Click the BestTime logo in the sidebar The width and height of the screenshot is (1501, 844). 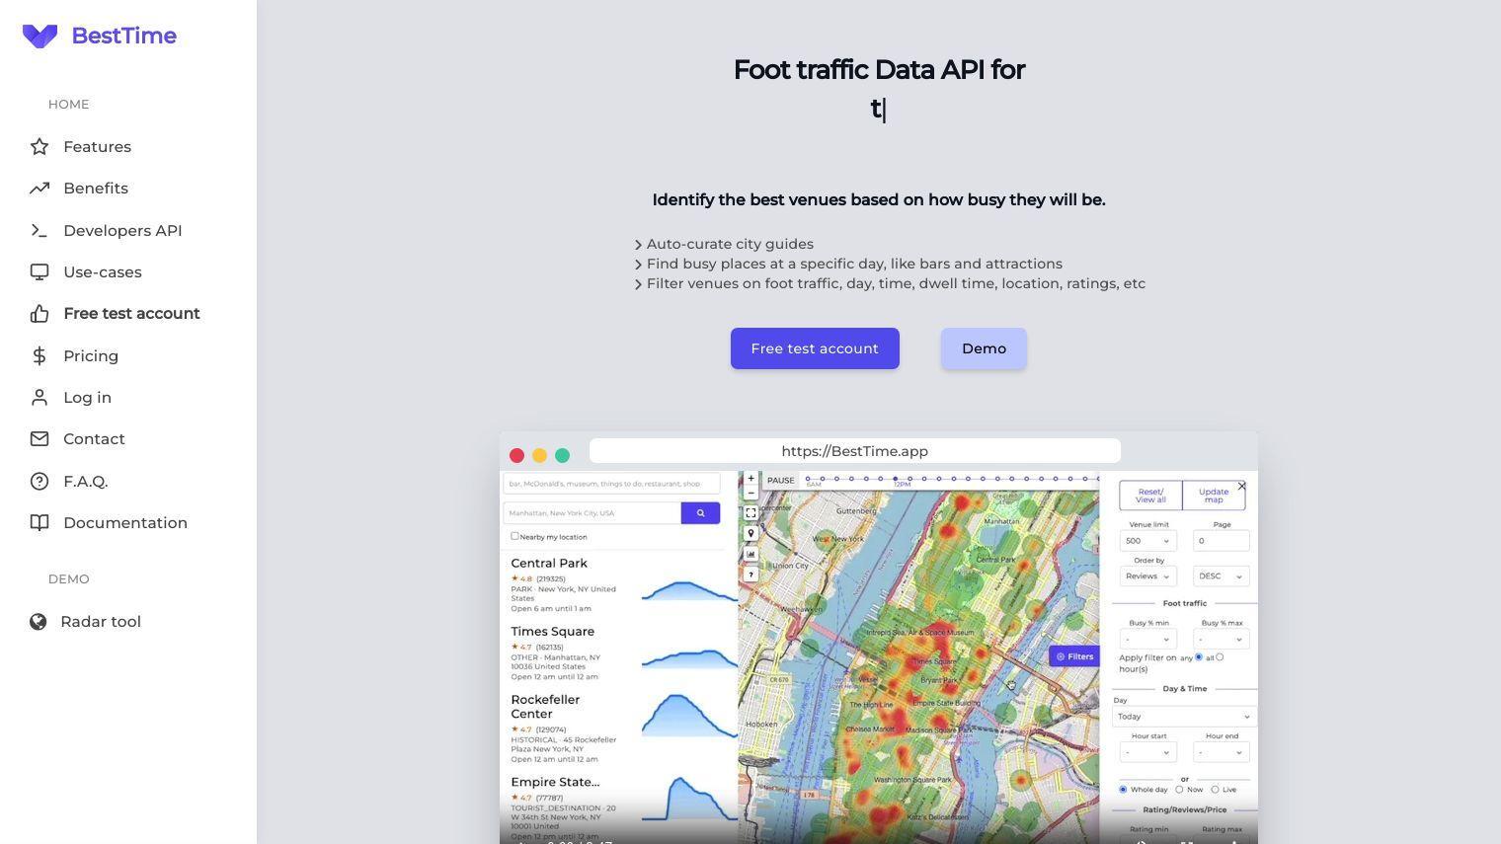pos(99,36)
